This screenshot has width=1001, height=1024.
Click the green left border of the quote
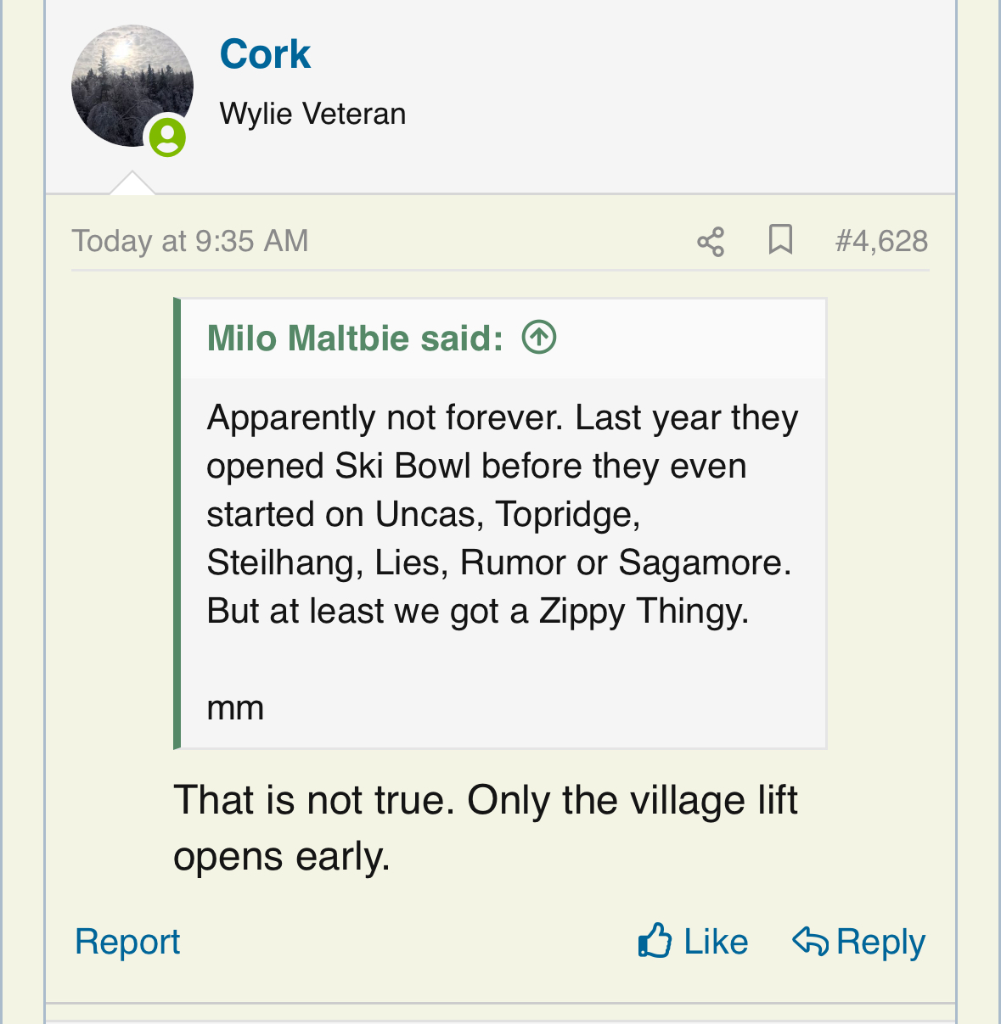(x=177, y=523)
